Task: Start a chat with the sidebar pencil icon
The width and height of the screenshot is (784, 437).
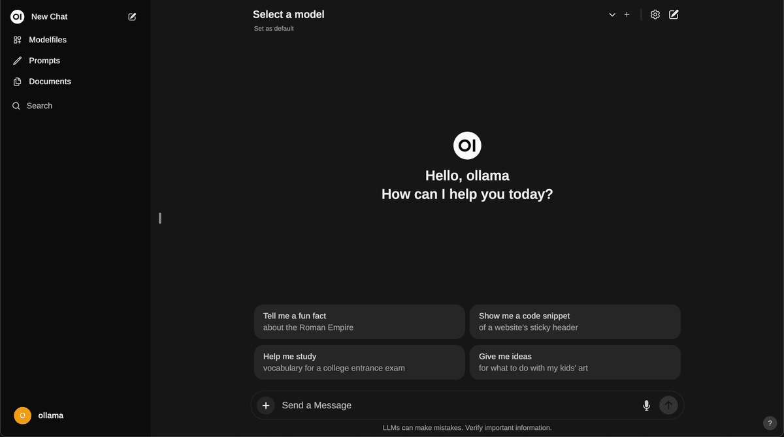Action: (x=133, y=17)
